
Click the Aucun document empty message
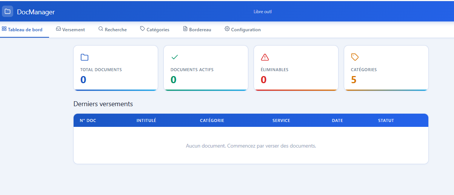click(x=251, y=146)
